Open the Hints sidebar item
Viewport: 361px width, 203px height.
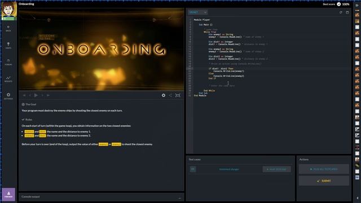[x=8, y=45]
